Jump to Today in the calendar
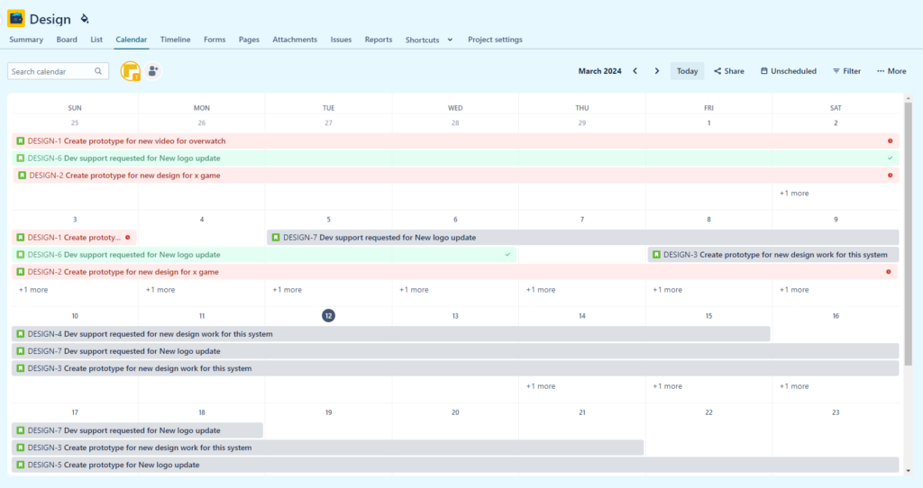This screenshot has height=488, width=923. click(687, 71)
